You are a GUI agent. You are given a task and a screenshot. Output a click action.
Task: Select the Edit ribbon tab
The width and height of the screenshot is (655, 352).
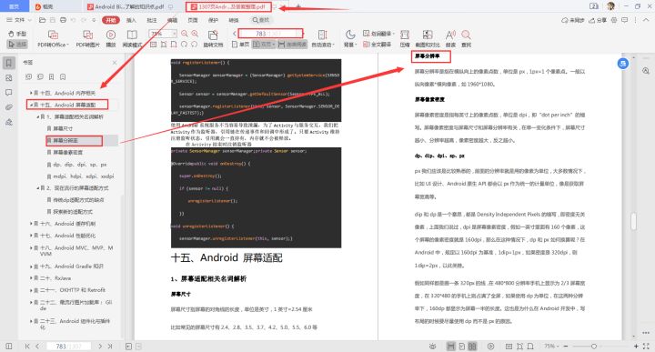pyautogui.click(x=172, y=20)
